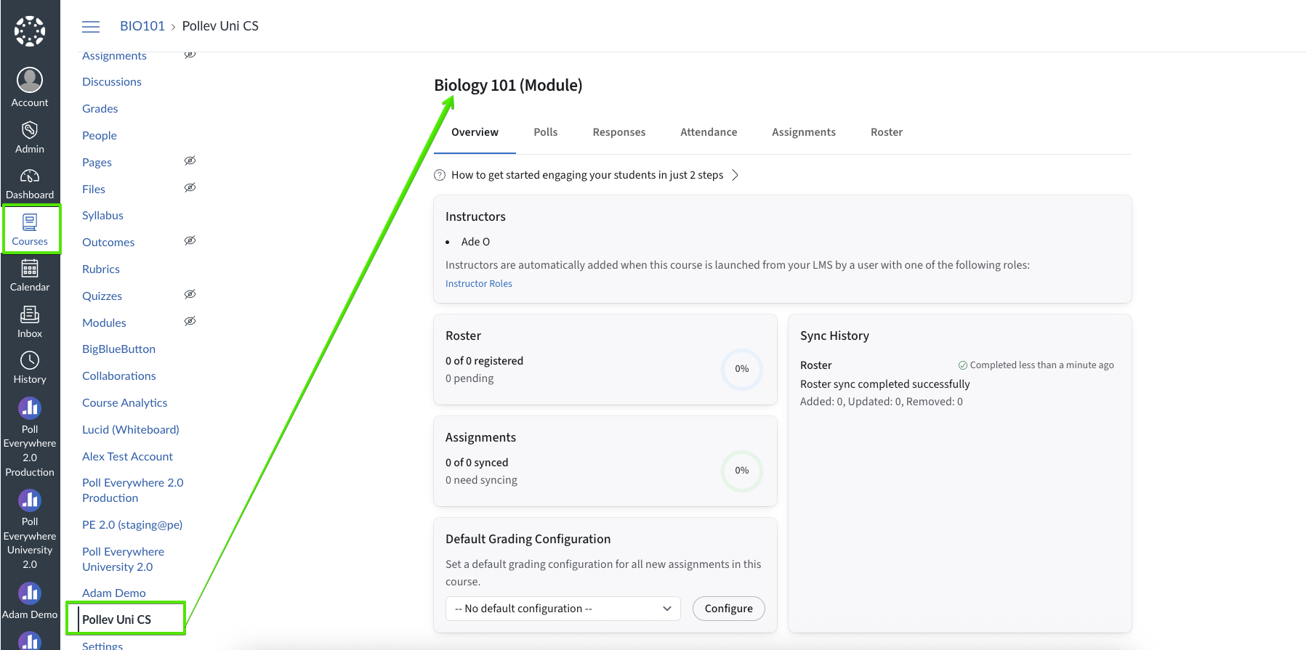Viewport: 1306px width, 650px height.
Task: Open the Admin section
Action: (30, 136)
